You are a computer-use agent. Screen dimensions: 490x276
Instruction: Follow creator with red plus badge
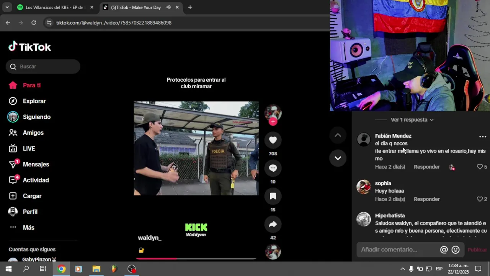(273, 122)
